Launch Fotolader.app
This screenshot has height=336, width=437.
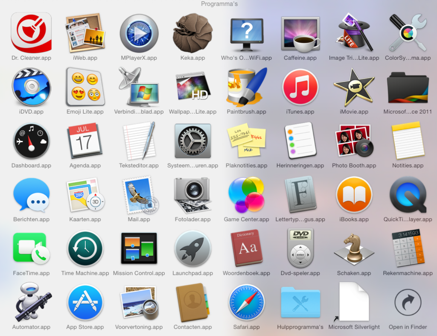(x=192, y=196)
